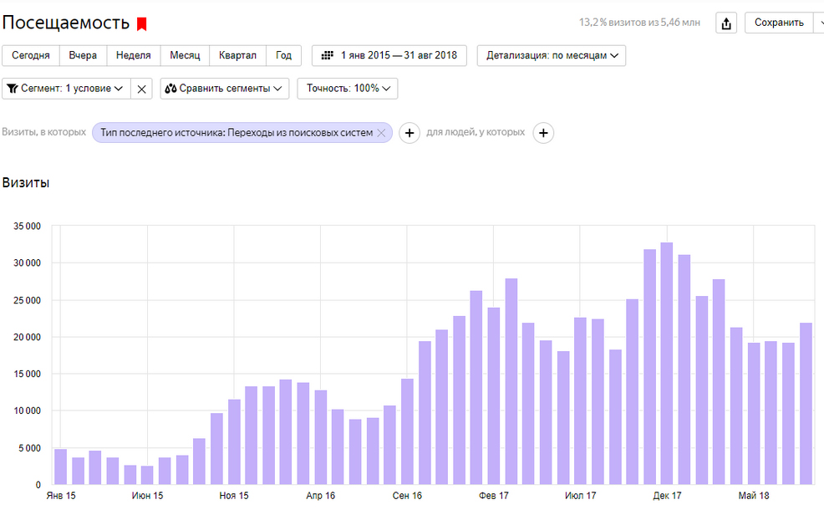Image resolution: width=824 pixels, height=510 pixels.
Task: Add a people condition with the plus button
Action: tap(543, 133)
